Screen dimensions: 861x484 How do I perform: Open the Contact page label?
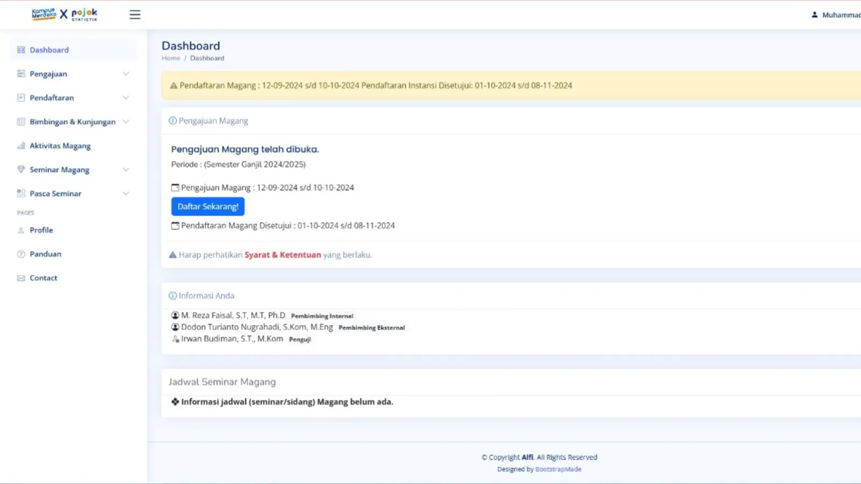44,278
